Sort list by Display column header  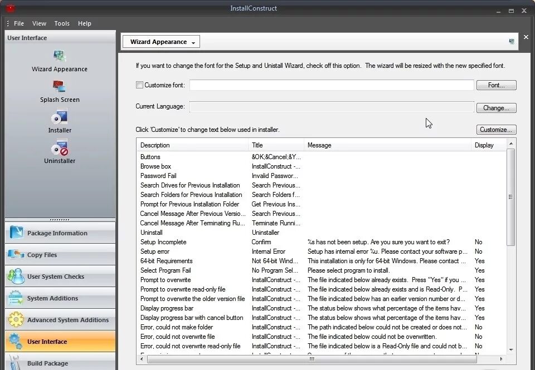pos(489,145)
